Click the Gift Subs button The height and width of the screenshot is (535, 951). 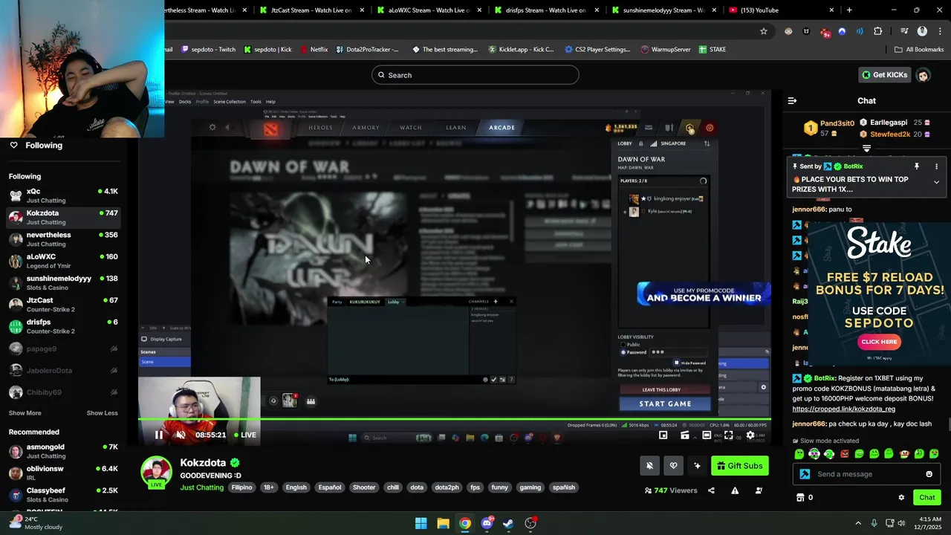tap(739, 466)
